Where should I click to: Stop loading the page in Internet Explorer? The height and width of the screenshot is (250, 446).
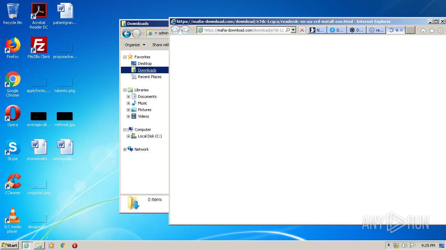click(302, 30)
